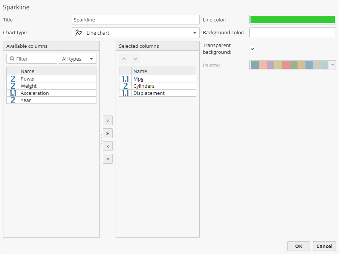Click the integer type icon beside Cylinders
339x254 pixels.
tap(125, 86)
